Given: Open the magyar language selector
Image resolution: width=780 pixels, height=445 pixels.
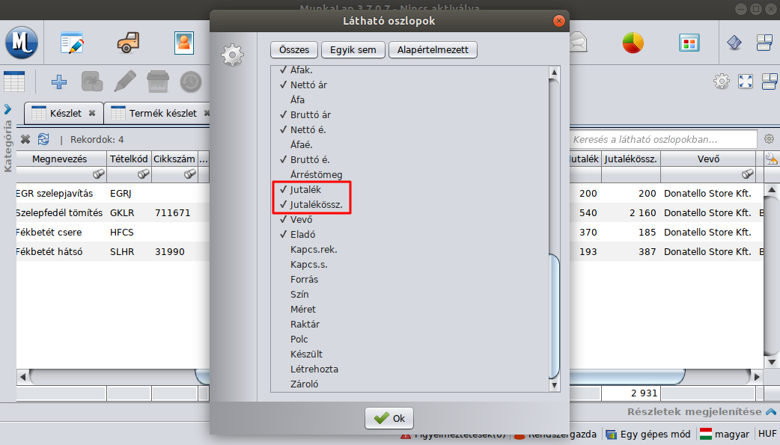Looking at the screenshot, I should [723, 434].
